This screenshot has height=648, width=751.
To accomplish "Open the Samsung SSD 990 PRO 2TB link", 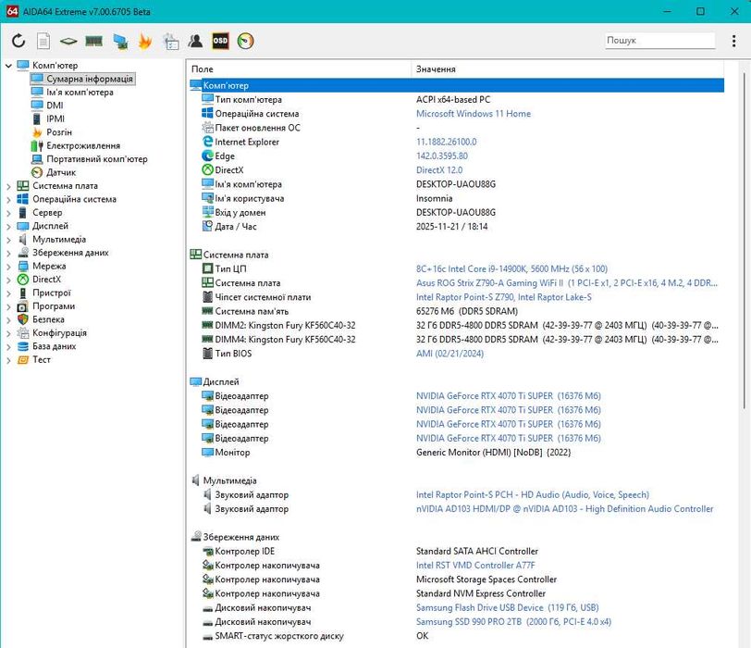I will pyautogui.click(x=513, y=622).
